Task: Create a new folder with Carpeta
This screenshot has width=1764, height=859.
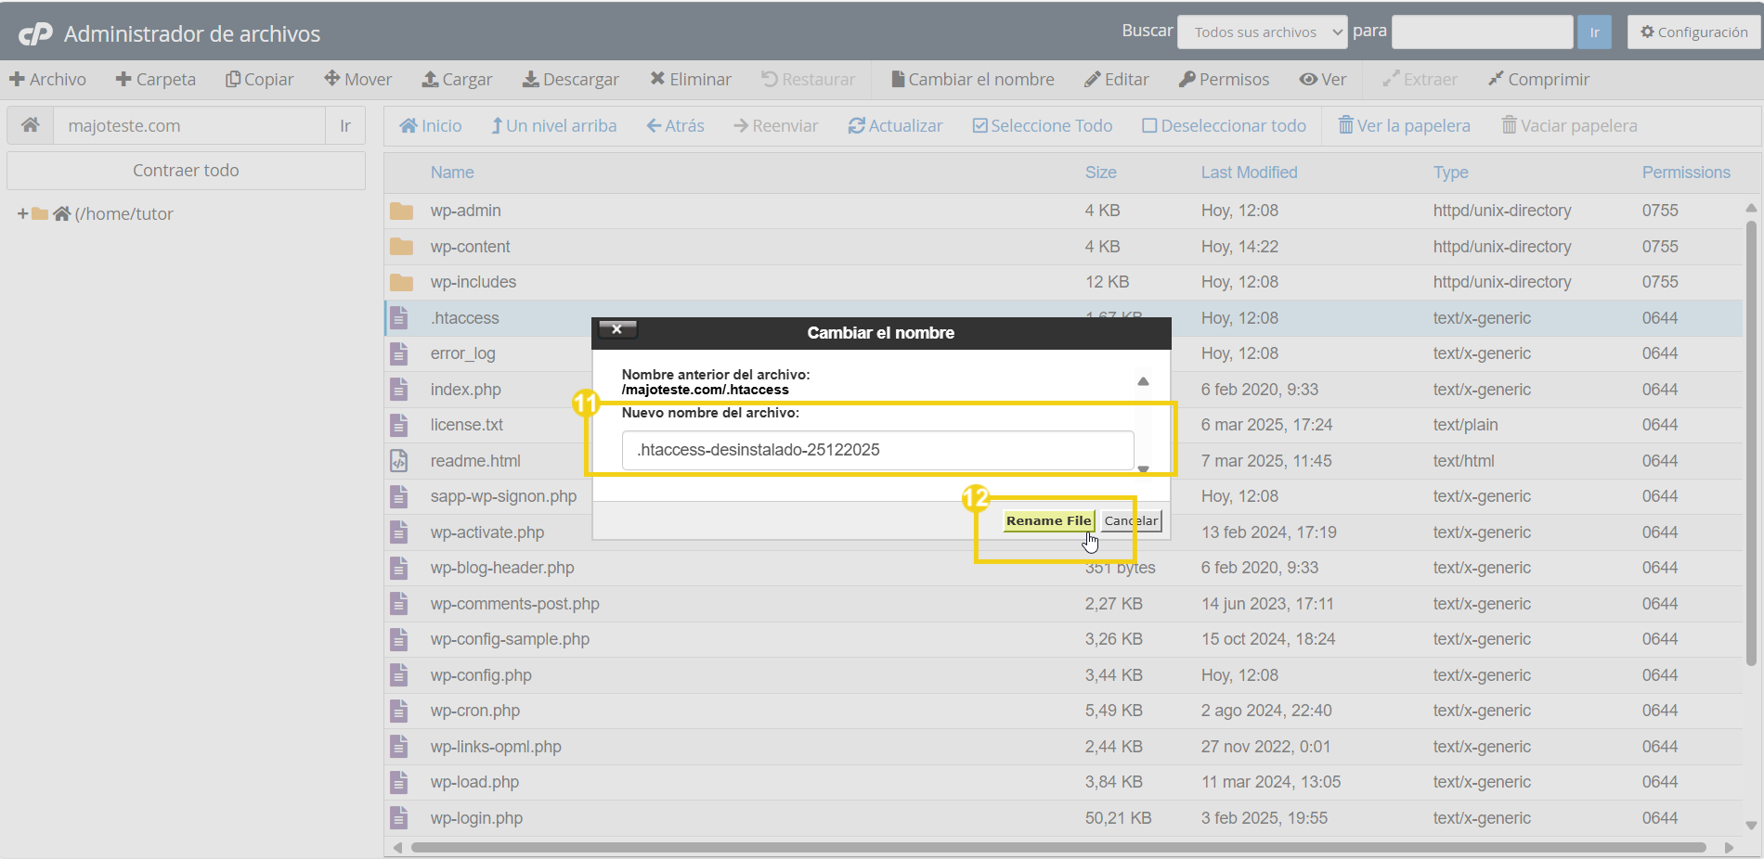Action: coord(155,79)
